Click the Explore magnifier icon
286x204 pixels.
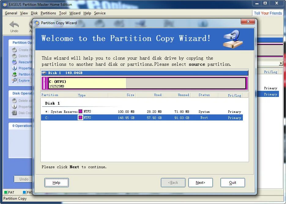[x=14, y=80]
